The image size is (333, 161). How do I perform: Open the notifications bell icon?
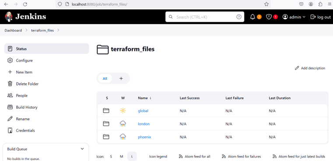252,17
